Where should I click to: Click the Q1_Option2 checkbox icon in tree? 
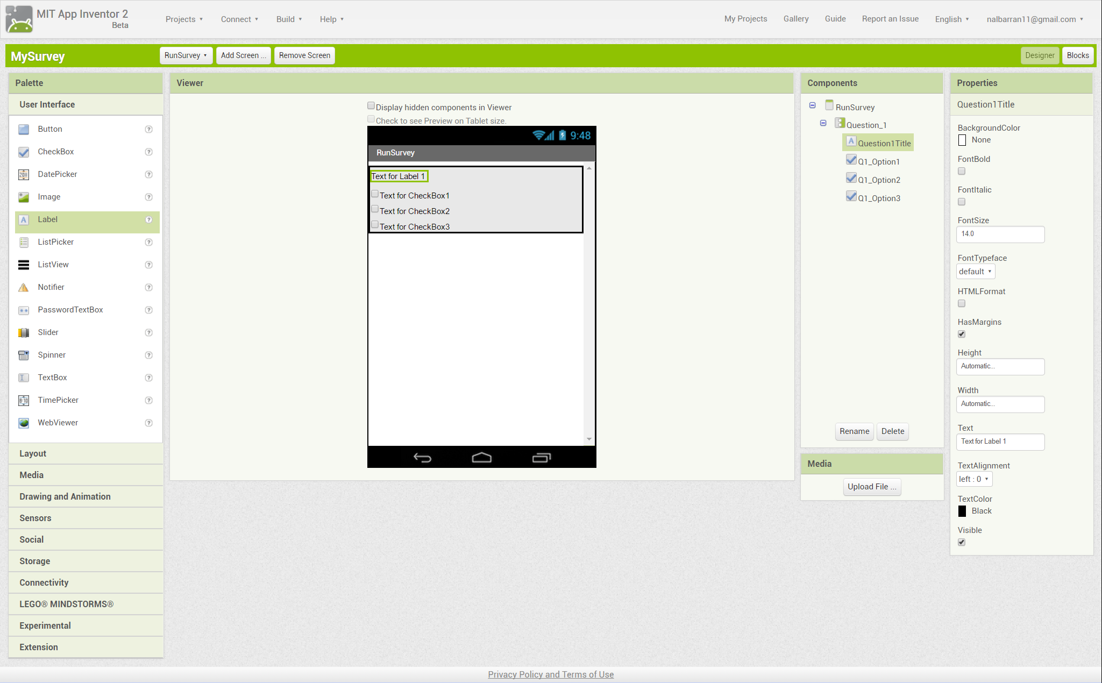pyautogui.click(x=851, y=179)
